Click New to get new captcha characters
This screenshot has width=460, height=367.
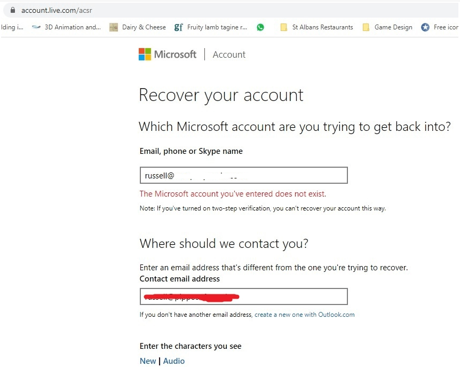[148, 361]
